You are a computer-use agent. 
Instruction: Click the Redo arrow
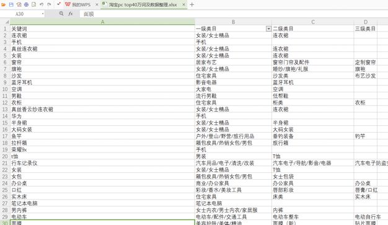point(49,4)
